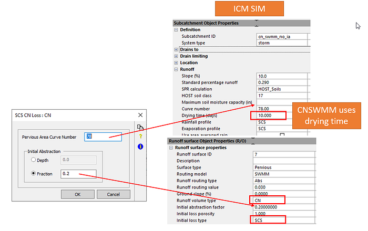Viewport: 368px width, 231px height.
Task: Click the disabled Depth value field
Action: click(78, 160)
